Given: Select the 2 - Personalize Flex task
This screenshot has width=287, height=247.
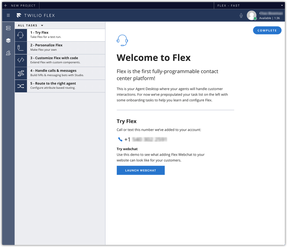Looking at the screenshot, I should tap(60, 48).
